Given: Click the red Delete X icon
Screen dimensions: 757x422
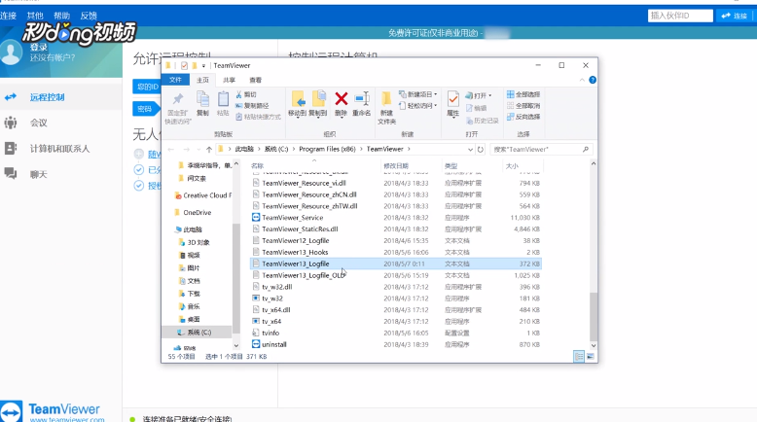Looking at the screenshot, I should (x=341, y=99).
